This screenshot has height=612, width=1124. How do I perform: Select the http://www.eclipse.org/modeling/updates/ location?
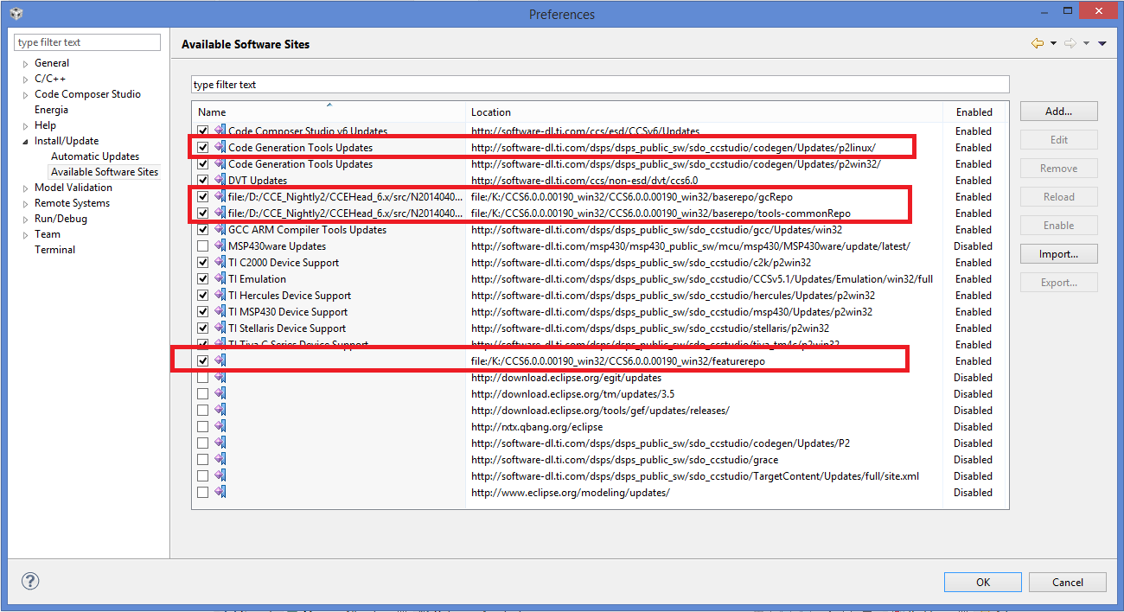click(571, 492)
